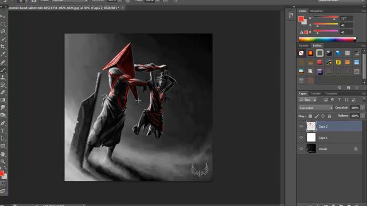
Task: Select the Crop tool
Action: tap(3, 46)
